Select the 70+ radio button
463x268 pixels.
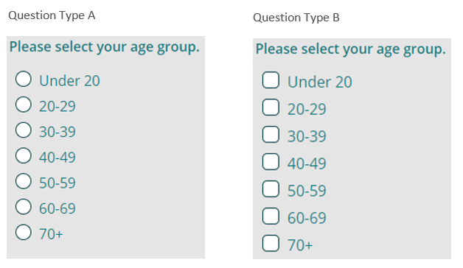[24, 232]
